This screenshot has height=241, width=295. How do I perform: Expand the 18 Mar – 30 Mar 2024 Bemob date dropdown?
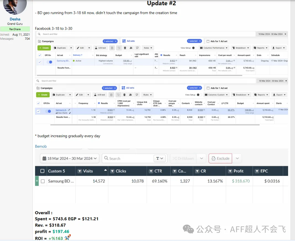tap(95, 158)
